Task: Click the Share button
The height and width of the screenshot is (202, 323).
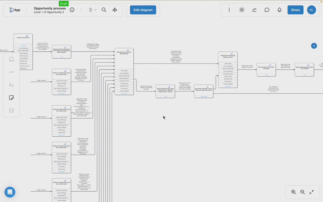Action: (x=296, y=10)
